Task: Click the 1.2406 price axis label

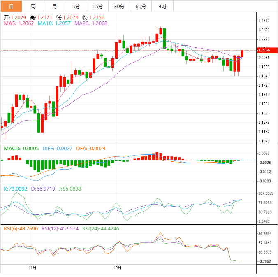Action: tap(264, 30)
